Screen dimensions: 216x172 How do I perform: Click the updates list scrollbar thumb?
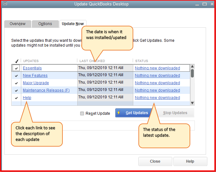(x=192, y=73)
